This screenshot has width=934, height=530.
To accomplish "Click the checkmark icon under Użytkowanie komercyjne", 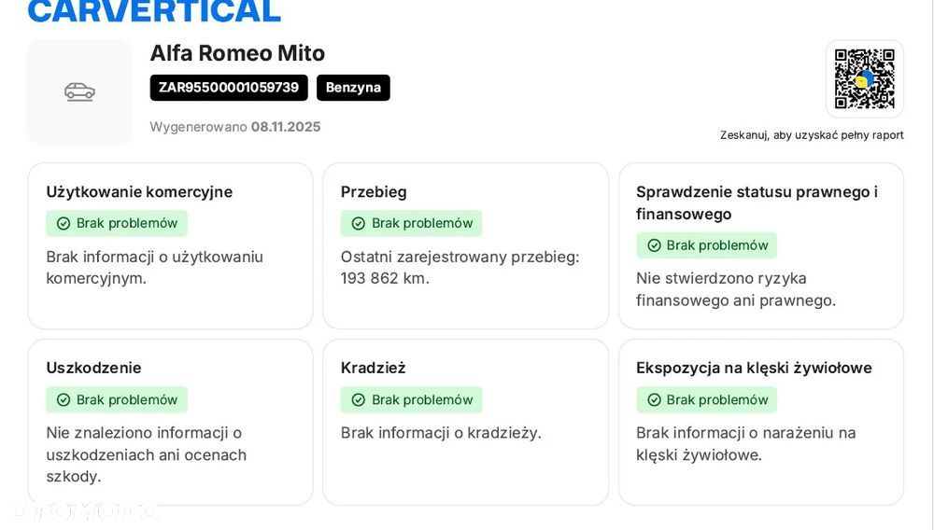I will click(64, 224).
